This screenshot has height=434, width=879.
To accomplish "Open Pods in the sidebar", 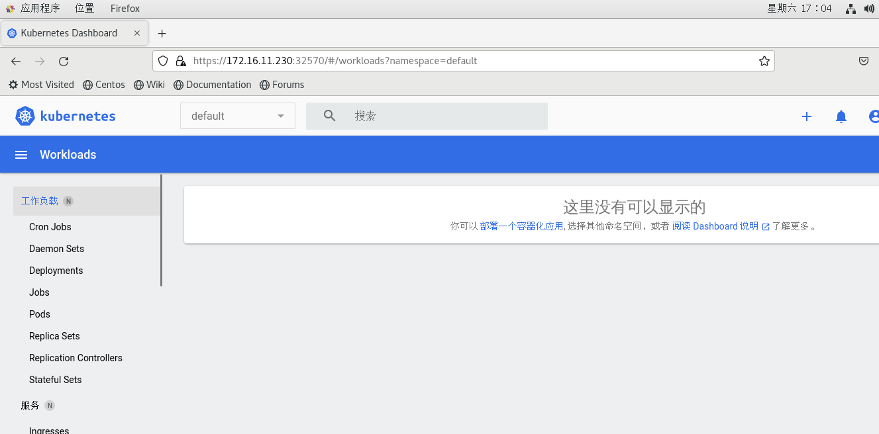I will click(40, 314).
